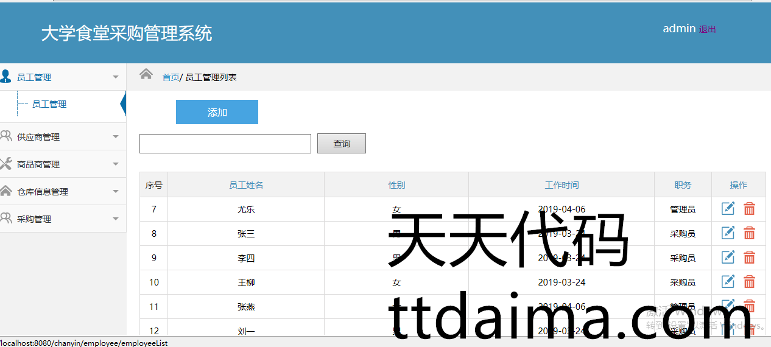Focus the employee search text field
Screen dimensions: 771x347
coord(225,144)
